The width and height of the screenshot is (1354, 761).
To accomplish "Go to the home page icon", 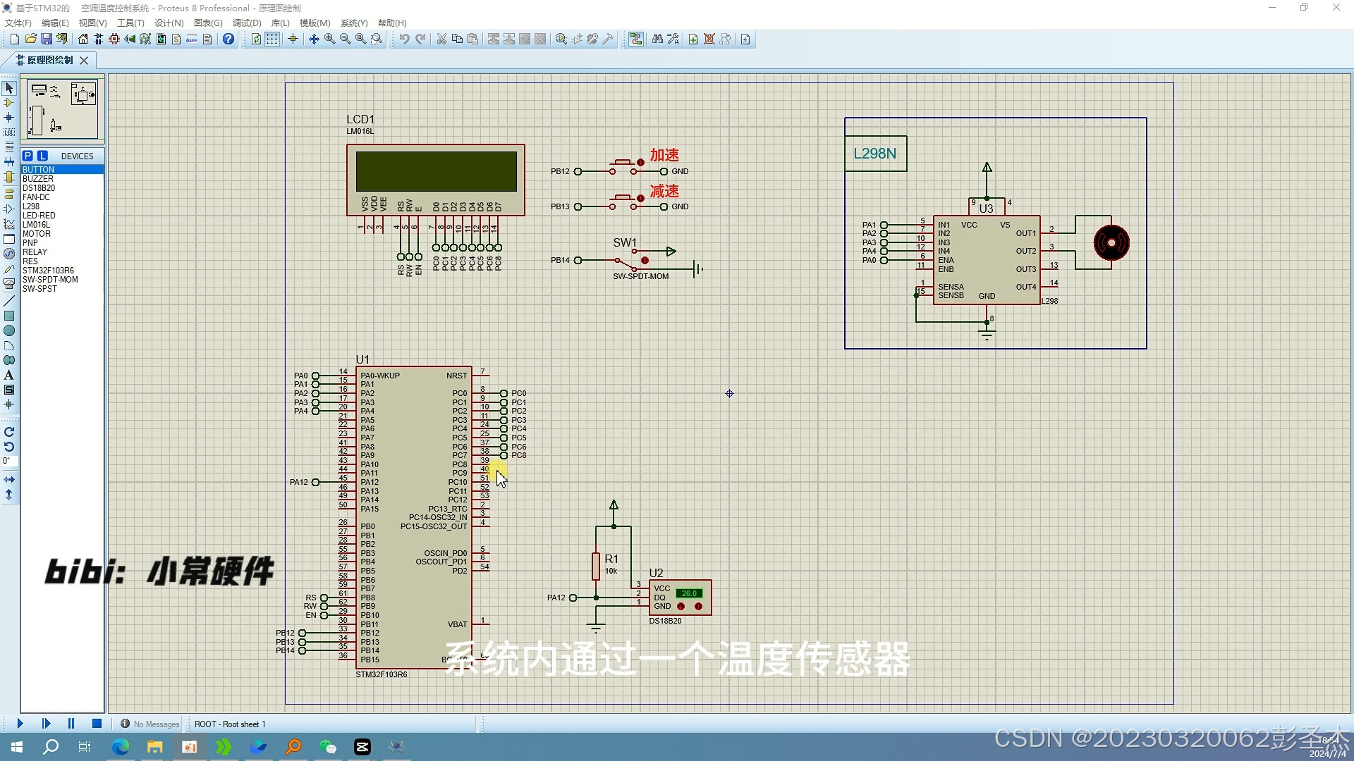I will (83, 39).
